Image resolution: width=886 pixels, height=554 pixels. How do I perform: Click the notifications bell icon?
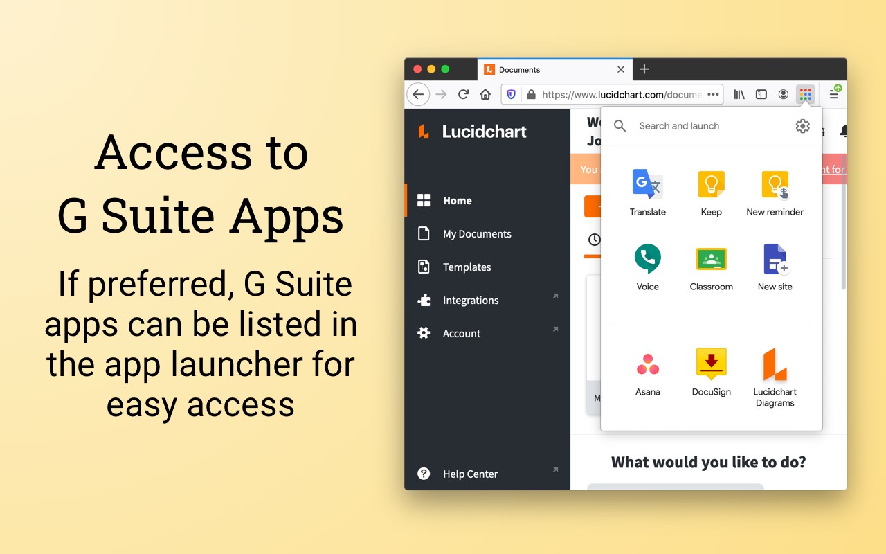843,131
